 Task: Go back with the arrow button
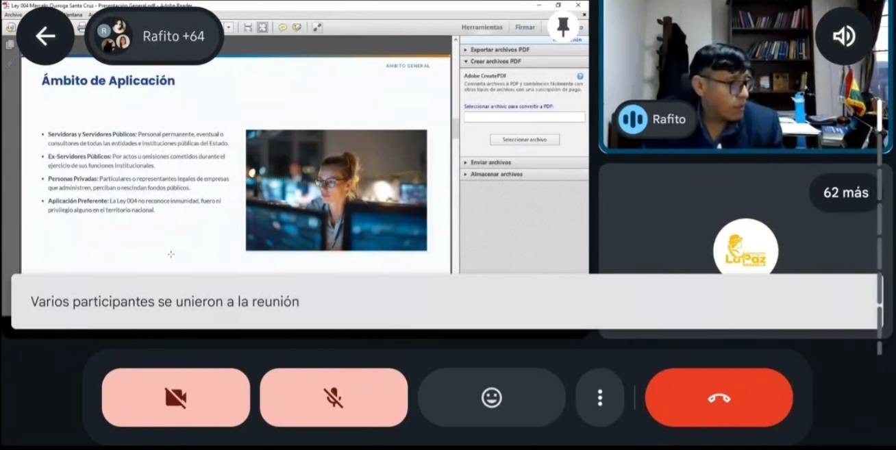(45, 36)
